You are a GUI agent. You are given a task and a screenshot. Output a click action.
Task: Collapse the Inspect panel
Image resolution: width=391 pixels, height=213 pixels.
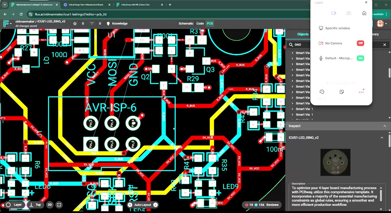pos(384,126)
